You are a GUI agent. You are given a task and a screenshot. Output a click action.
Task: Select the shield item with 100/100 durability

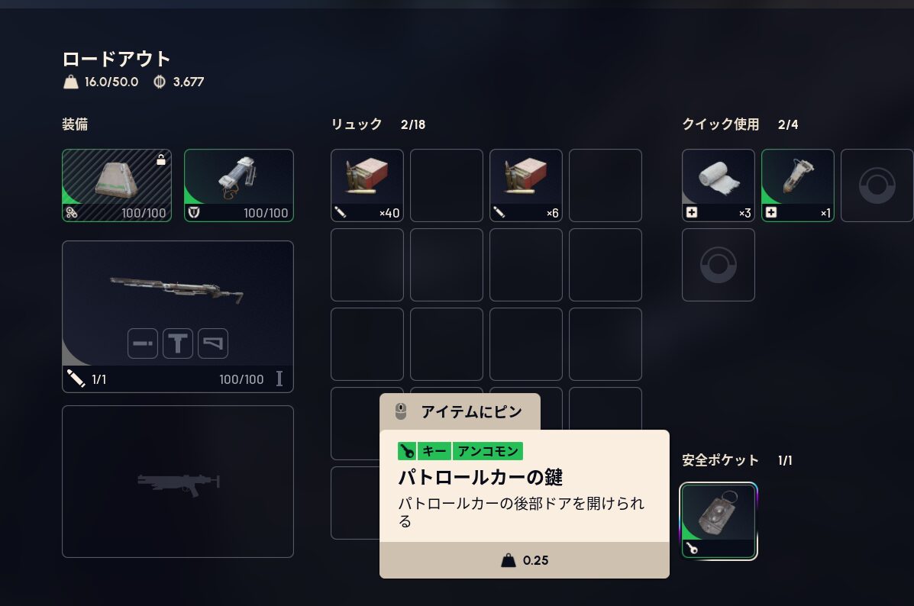(x=239, y=185)
